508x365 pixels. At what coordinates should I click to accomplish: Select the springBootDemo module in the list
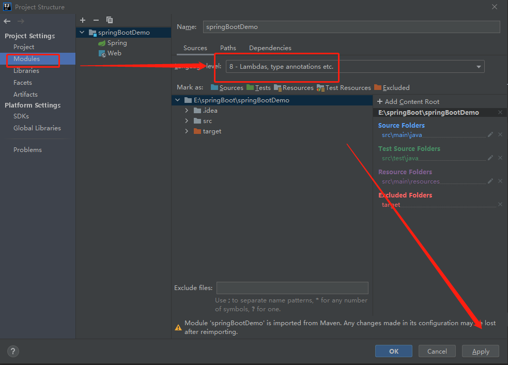click(124, 33)
